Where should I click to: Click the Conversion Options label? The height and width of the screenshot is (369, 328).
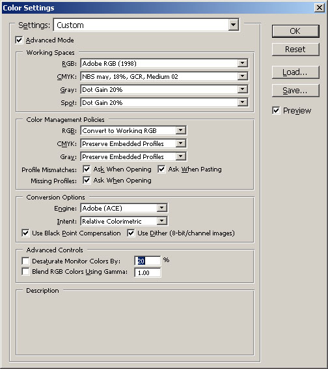coord(56,197)
